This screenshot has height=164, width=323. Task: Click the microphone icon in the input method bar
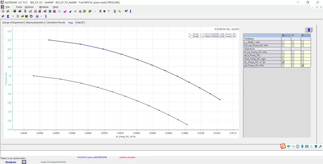(x=302, y=146)
